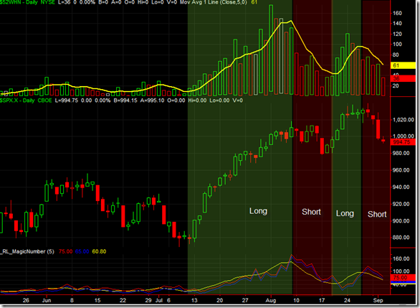Click the red 36 marker on price axis
Image resolution: width=420 pixels, height=308 pixels.
point(403,78)
